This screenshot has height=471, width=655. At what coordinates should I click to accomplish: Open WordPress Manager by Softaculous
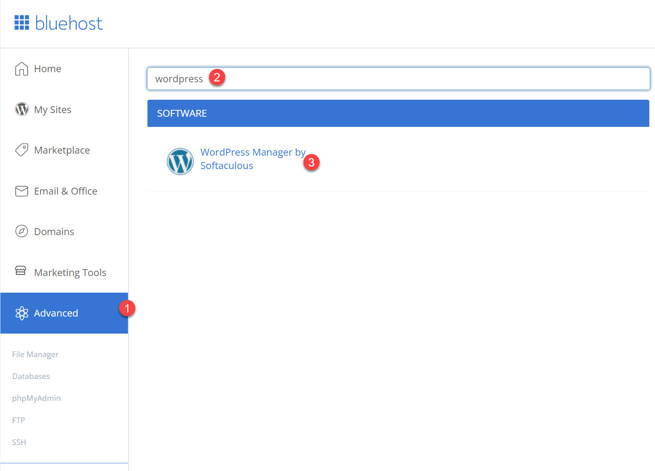point(253,158)
